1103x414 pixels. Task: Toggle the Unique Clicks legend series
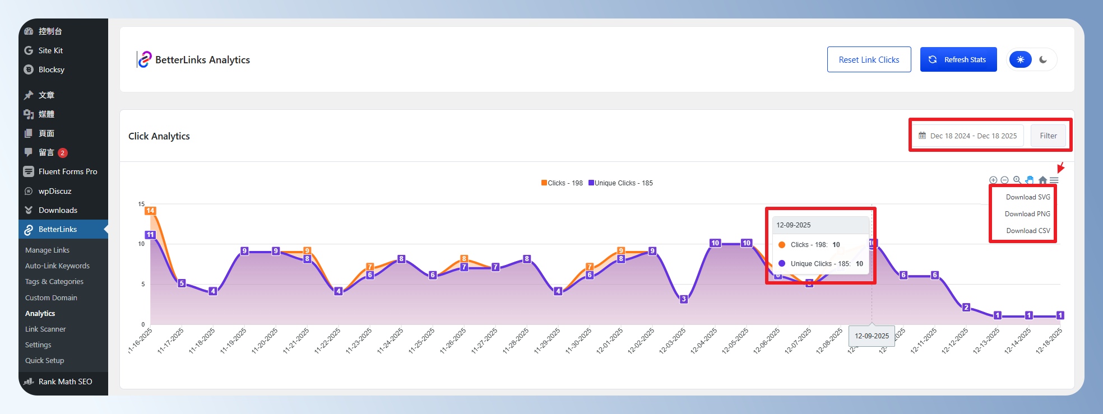[620, 183]
